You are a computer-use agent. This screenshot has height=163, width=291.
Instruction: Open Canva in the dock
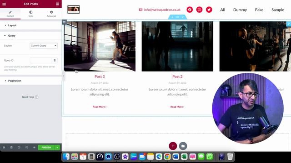134,157
